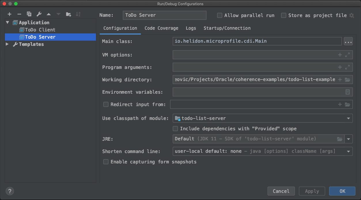The width and height of the screenshot is (361, 200).
Task: Open the Environment variables editor
Action: click(348, 92)
